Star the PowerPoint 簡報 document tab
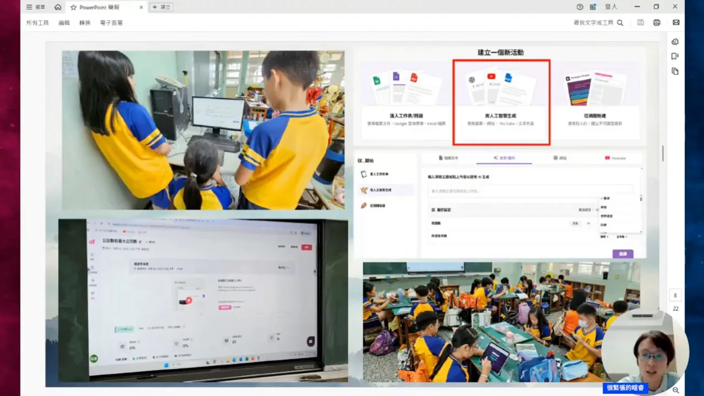The width and height of the screenshot is (704, 396). [74, 7]
